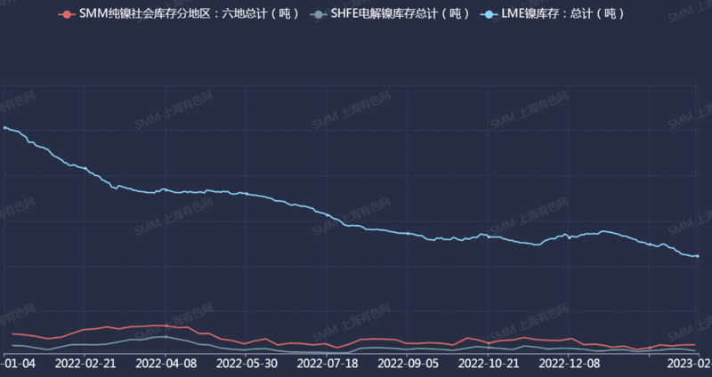Click the 2022-04-08 axis date label
712x377 pixels.
point(166,364)
